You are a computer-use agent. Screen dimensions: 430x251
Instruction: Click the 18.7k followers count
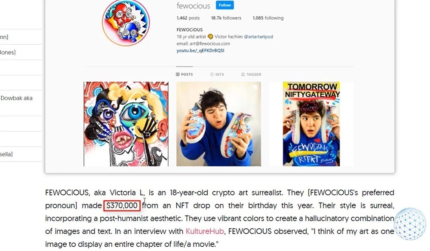coord(226,18)
